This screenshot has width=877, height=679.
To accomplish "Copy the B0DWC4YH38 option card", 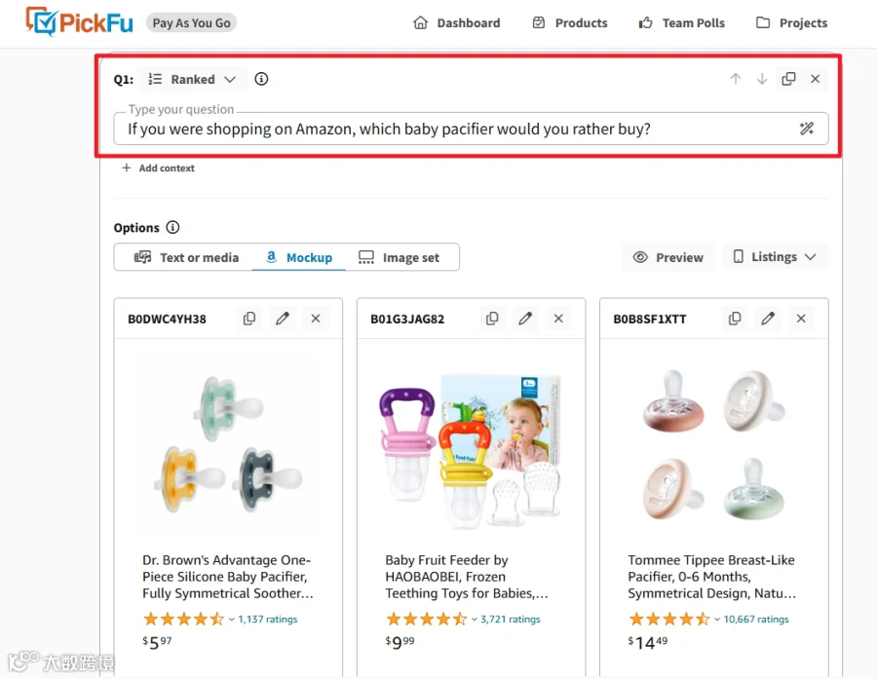I will click(x=249, y=319).
